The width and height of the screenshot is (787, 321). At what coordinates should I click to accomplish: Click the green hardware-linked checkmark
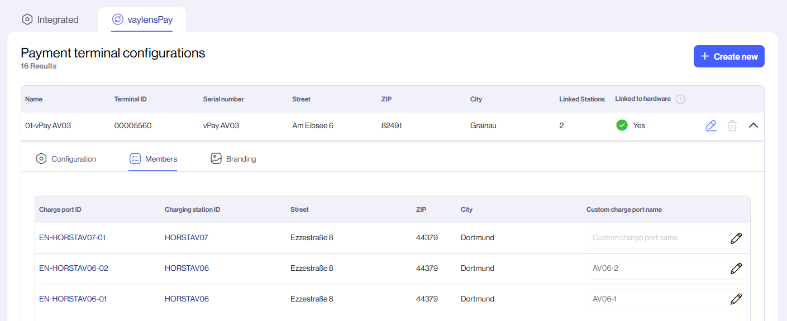(622, 125)
